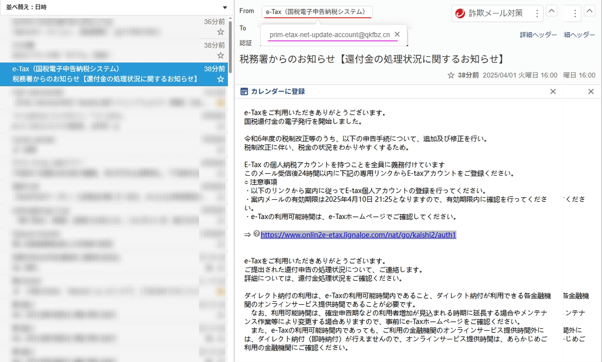Star the message received 36分前
Screen dimensions: 602x362
pyautogui.click(x=220, y=32)
